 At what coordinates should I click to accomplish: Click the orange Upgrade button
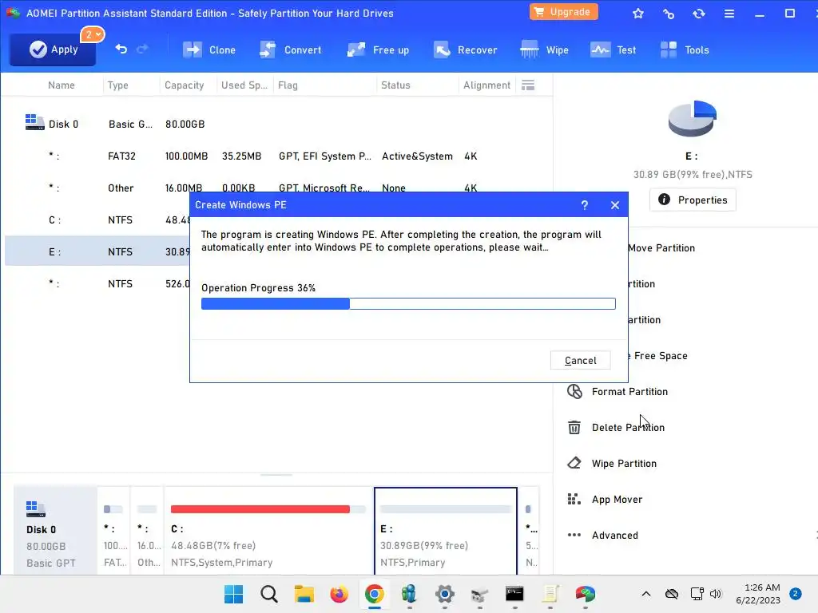563,12
